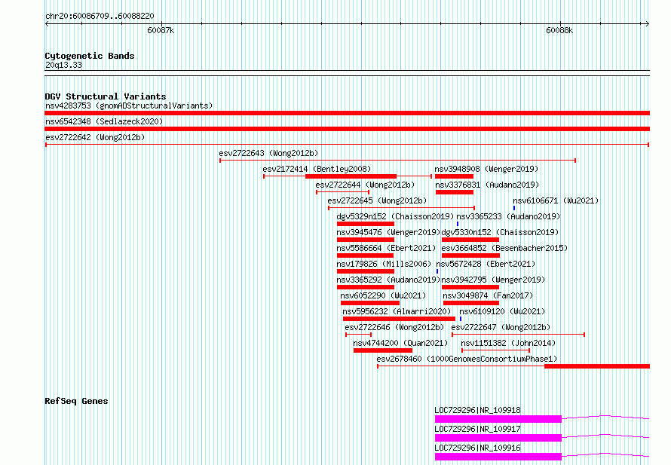This screenshot has height=465, width=671.
Task: Open the nsv3365292 Audano2019 label
Action: click(x=388, y=280)
